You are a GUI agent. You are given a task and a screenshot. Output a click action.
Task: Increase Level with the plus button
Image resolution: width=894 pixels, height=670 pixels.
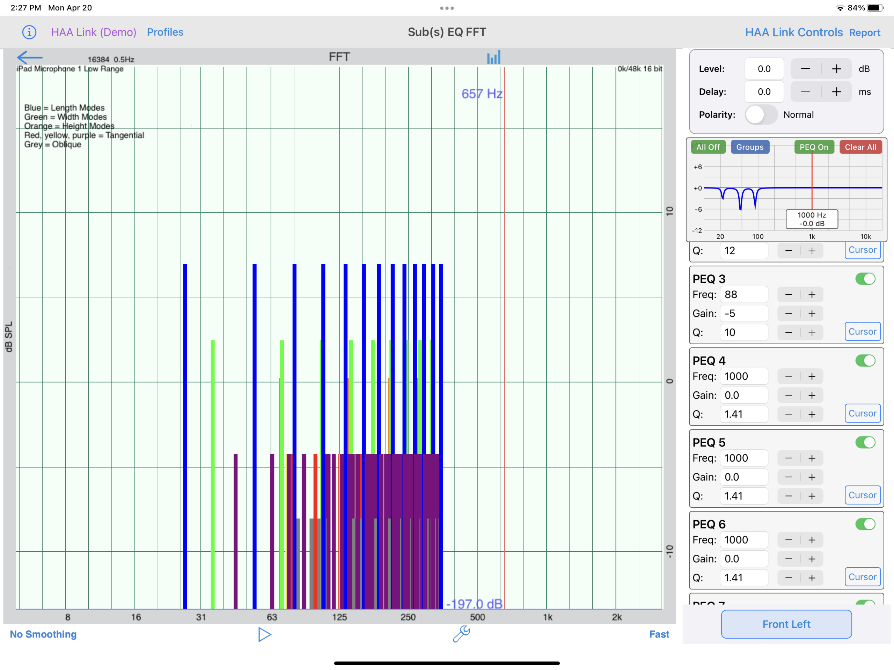[836, 69]
